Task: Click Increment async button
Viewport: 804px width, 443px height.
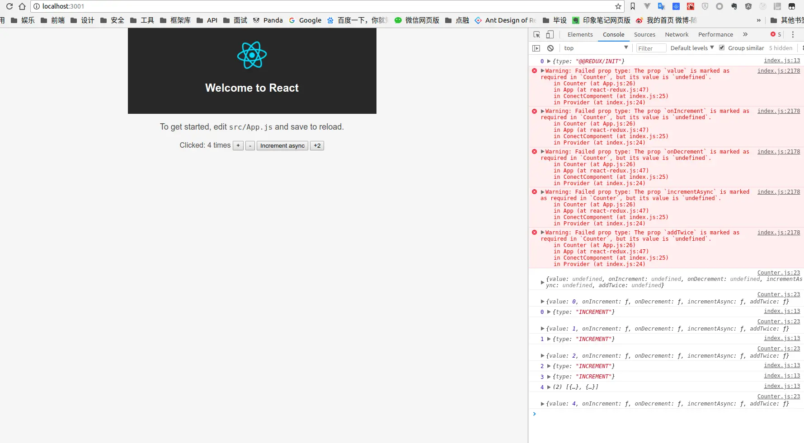Action: click(x=282, y=145)
